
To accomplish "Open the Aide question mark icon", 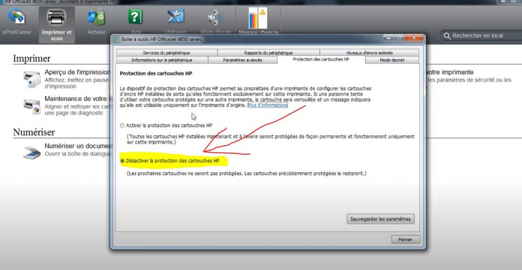I will point(136,17).
